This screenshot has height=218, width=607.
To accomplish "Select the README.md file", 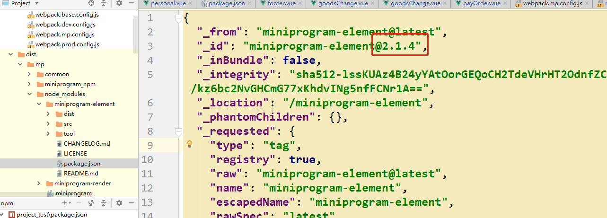I will click(x=81, y=174).
